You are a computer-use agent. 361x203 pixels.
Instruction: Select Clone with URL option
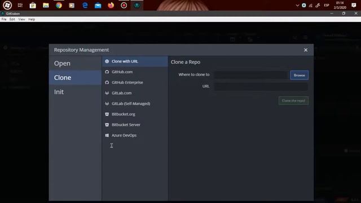pyautogui.click(x=135, y=61)
